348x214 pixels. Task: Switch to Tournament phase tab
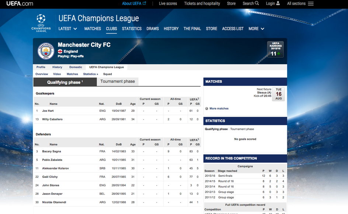tap(118, 81)
